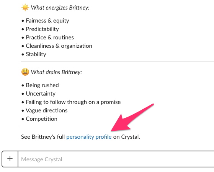Click the 'Vague directions' list item
Viewport: 214px width, 172px height.
pos(47,110)
